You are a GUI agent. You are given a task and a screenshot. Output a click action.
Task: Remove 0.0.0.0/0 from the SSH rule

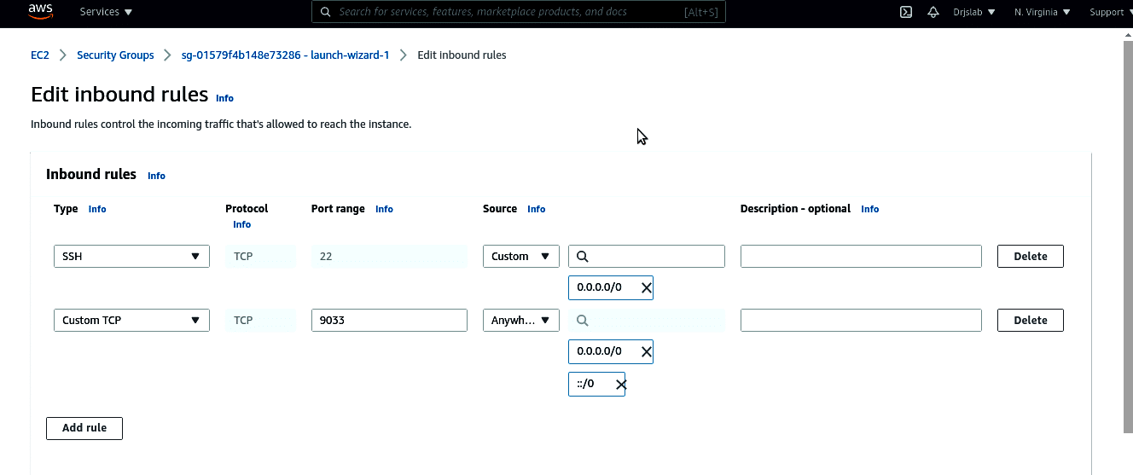click(x=646, y=288)
